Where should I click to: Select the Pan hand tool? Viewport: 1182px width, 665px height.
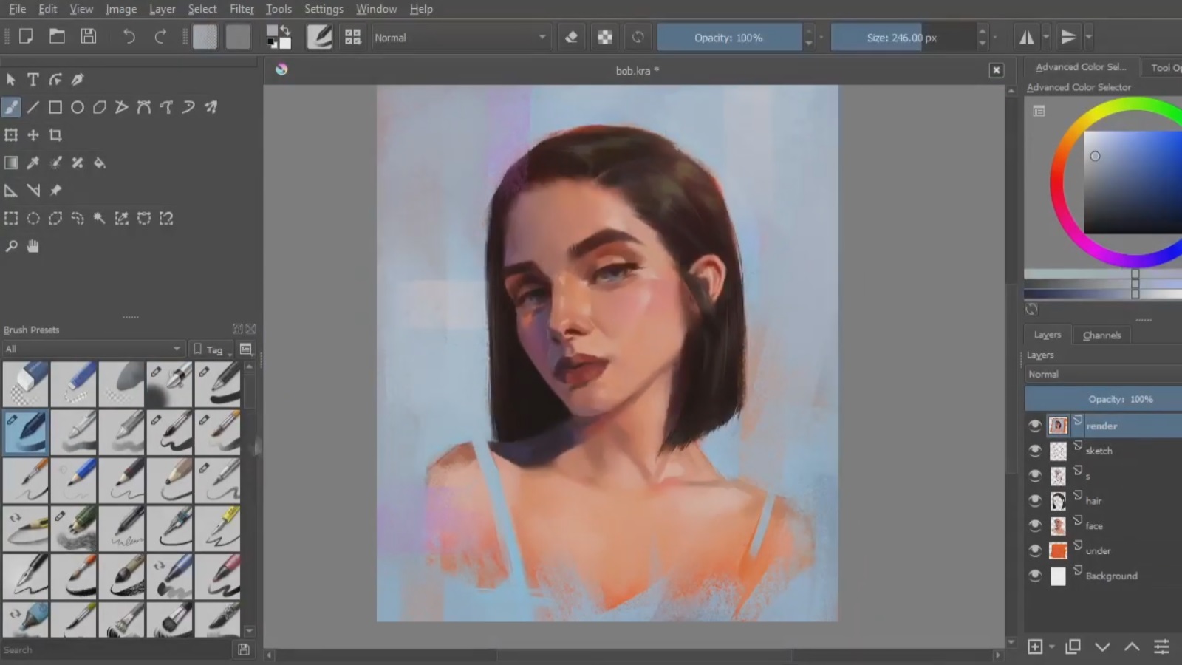(x=33, y=246)
